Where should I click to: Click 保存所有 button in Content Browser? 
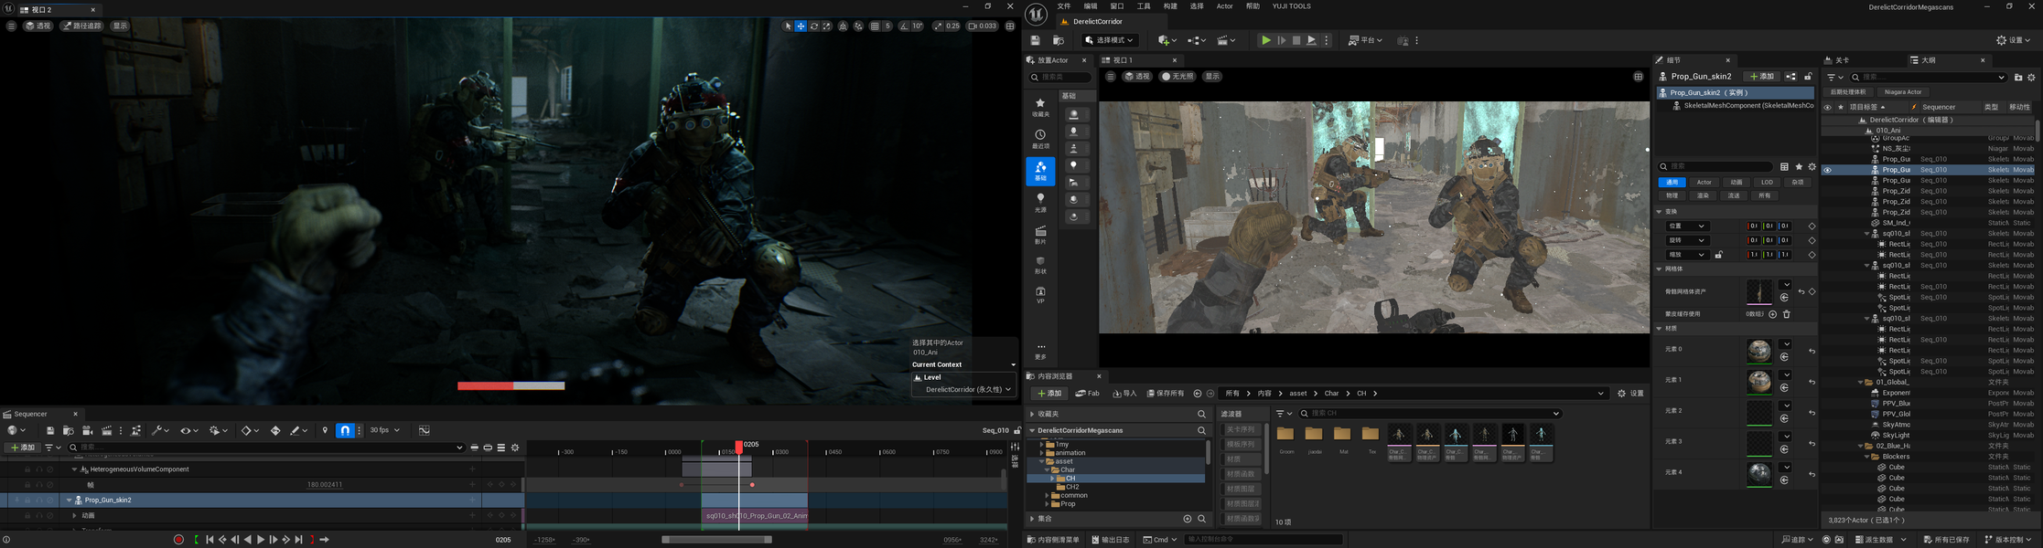(x=1167, y=394)
